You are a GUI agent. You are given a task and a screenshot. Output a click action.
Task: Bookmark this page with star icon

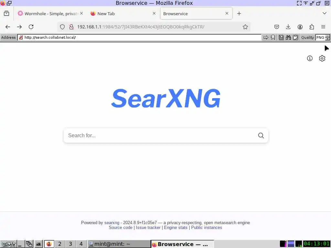245,27
